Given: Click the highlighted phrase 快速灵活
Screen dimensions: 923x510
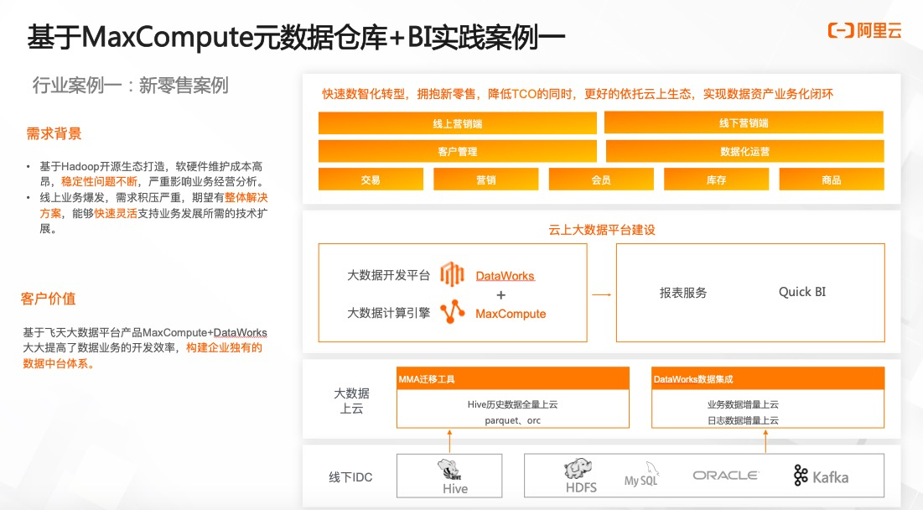Looking at the screenshot, I should point(116,213).
